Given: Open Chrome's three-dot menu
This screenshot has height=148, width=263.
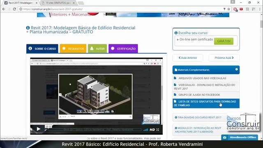Looking at the screenshot, I should pyautogui.click(x=260, y=9).
